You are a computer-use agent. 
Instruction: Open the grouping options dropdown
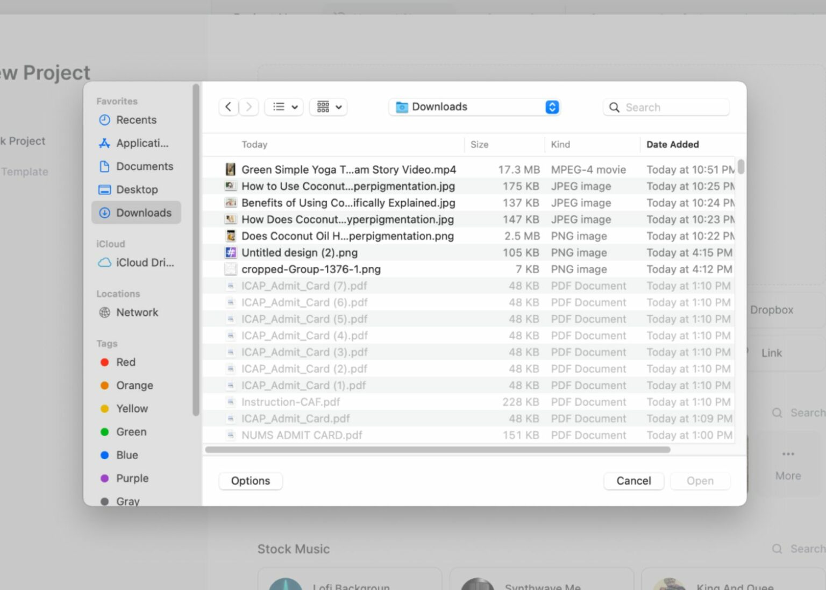[x=329, y=107]
